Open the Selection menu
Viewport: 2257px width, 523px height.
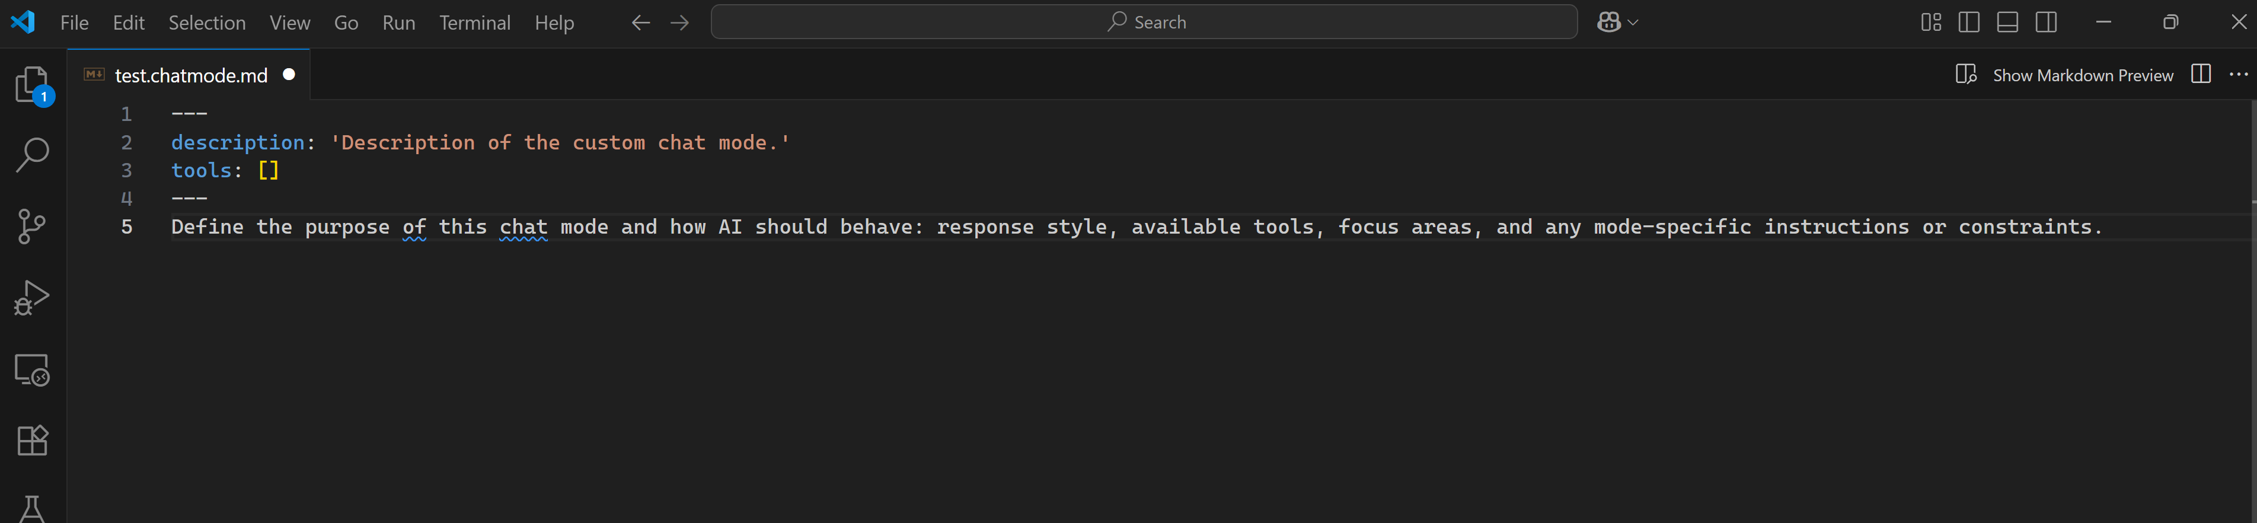207,23
